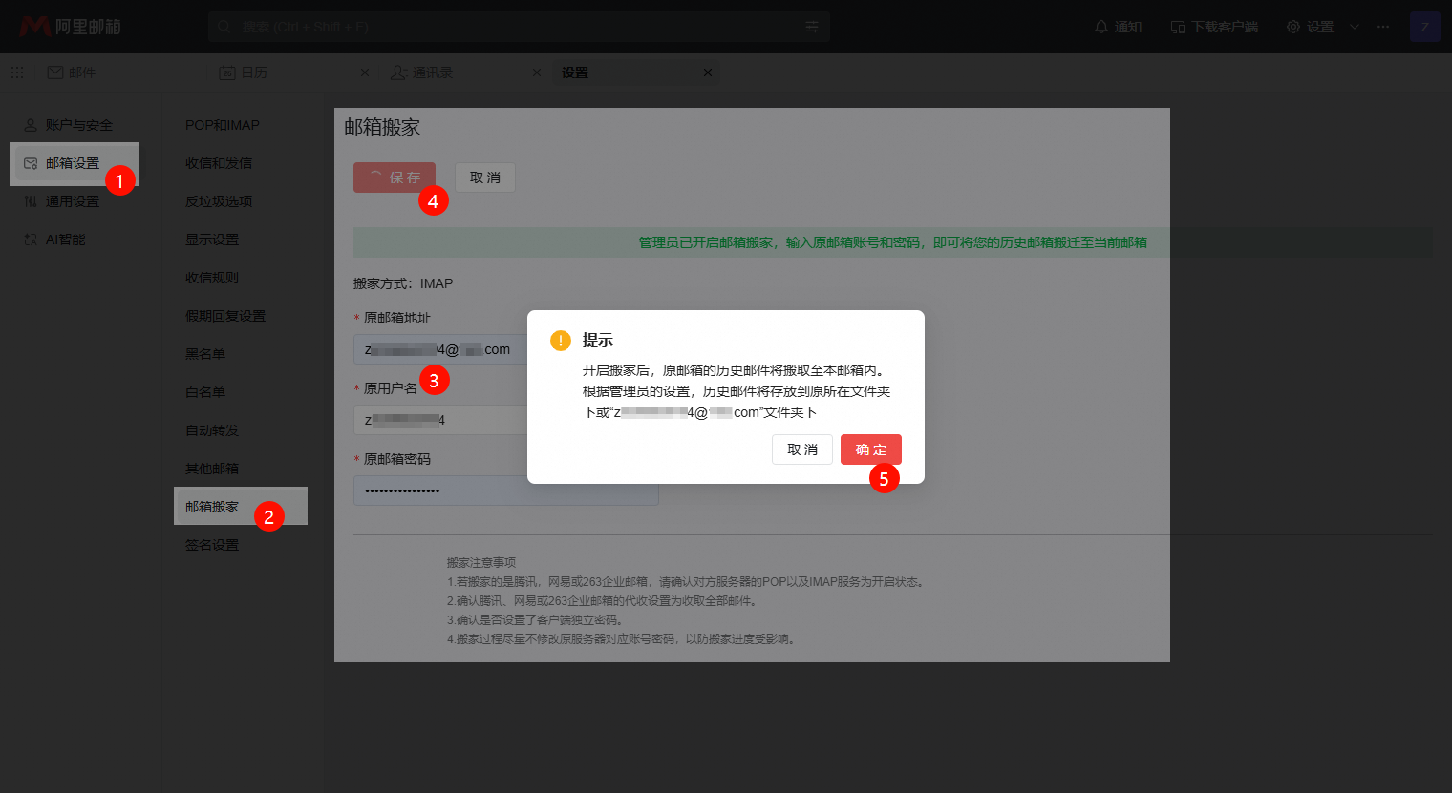This screenshot has height=793, width=1452.
Task: Switch to the 邮件 tab
Action: 72,73
